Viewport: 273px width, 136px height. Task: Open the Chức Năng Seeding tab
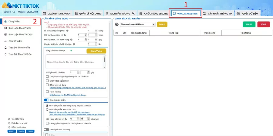tap(154, 14)
